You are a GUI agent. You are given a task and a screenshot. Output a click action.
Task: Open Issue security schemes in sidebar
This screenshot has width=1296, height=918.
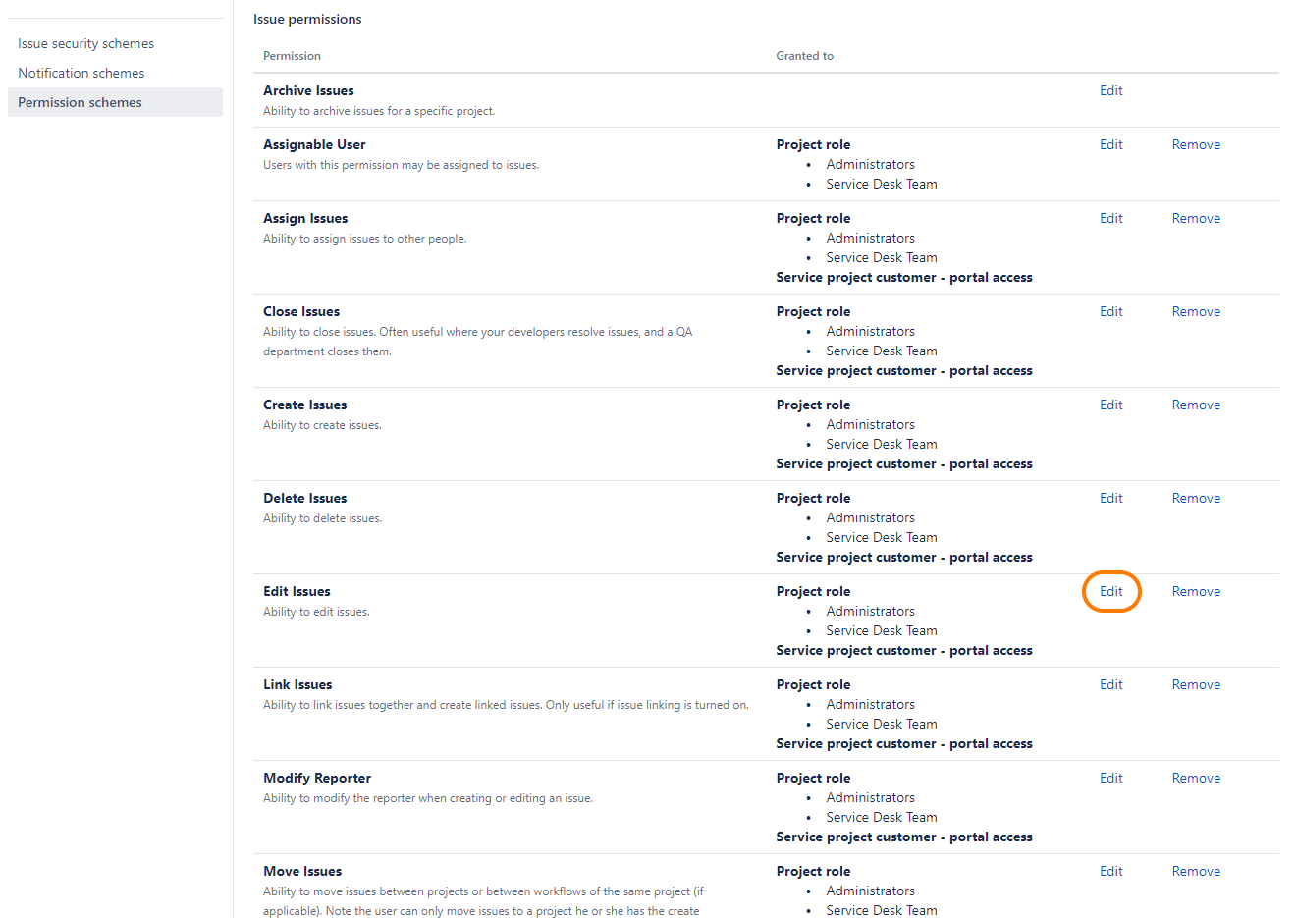click(85, 43)
